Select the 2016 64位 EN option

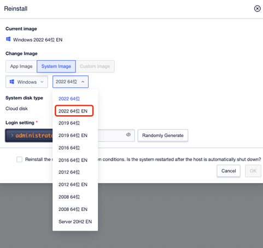(73, 160)
